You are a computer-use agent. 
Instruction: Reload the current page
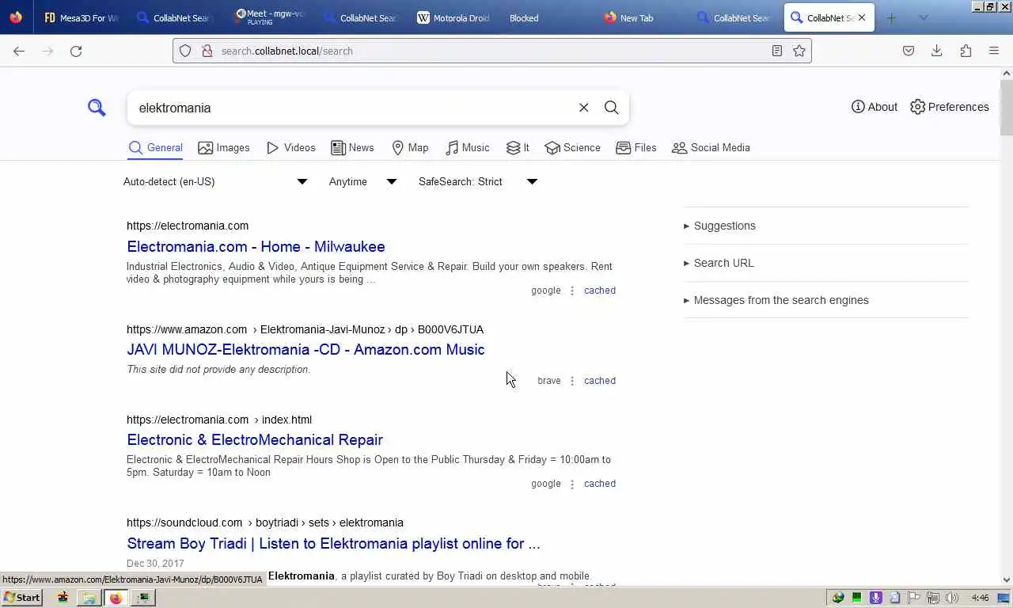click(76, 51)
